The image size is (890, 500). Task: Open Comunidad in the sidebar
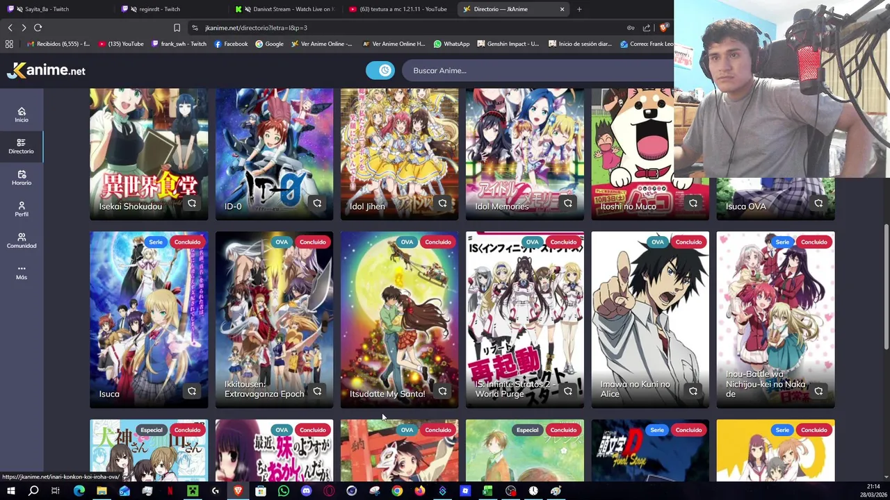pos(22,241)
